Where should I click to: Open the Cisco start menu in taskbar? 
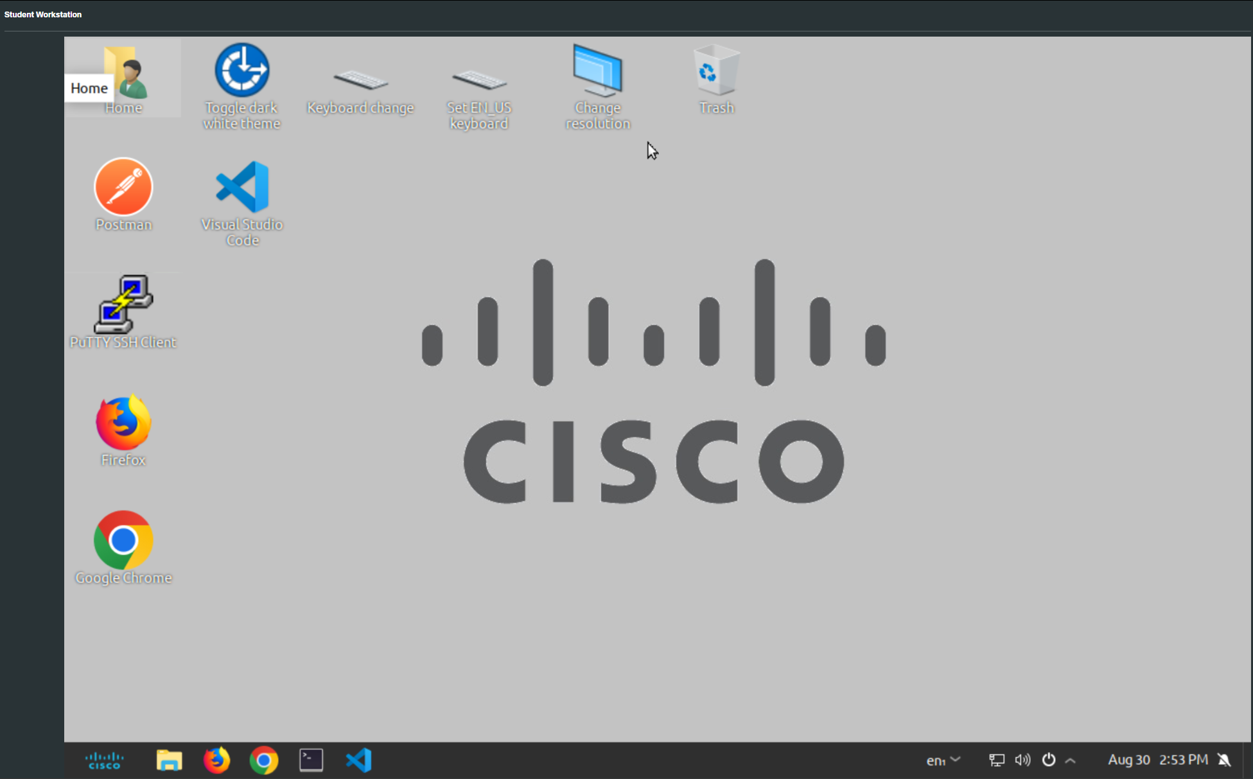pyautogui.click(x=104, y=760)
